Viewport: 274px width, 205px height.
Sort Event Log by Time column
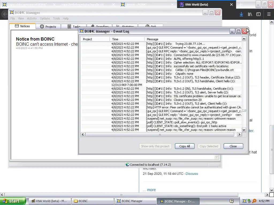[127, 39]
